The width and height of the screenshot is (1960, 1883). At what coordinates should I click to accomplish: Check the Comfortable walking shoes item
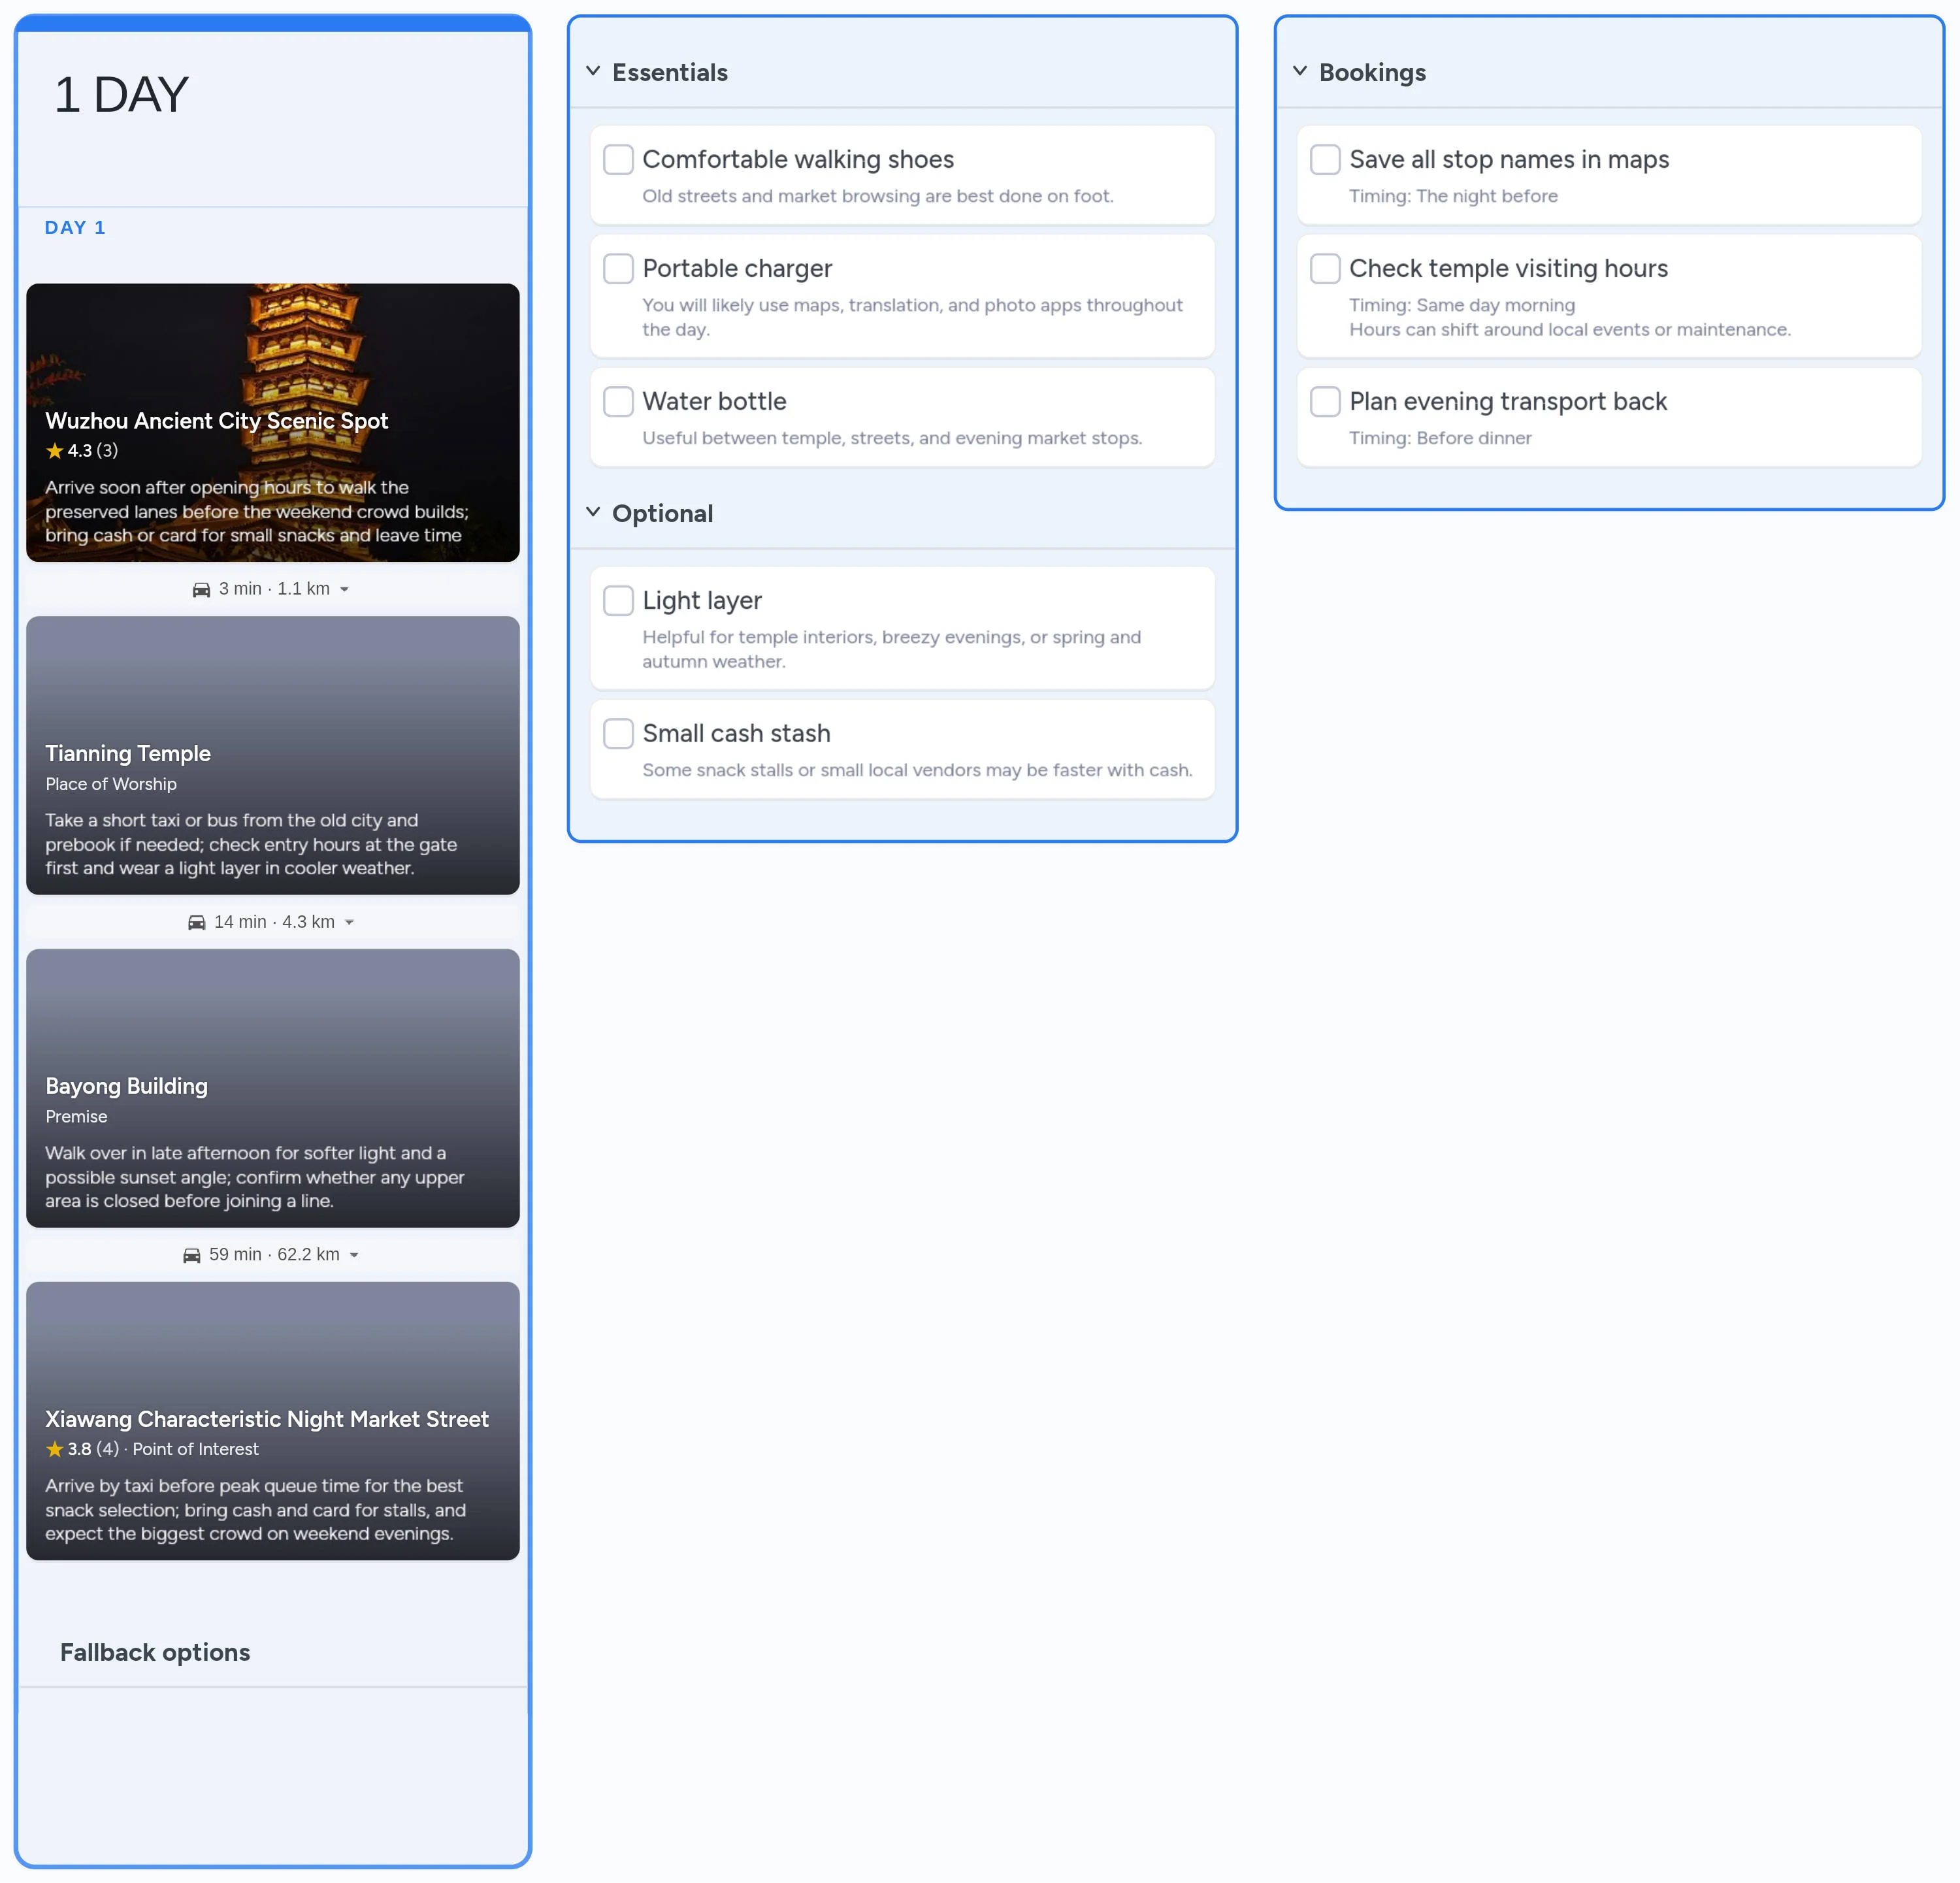(x=618, y=159)
